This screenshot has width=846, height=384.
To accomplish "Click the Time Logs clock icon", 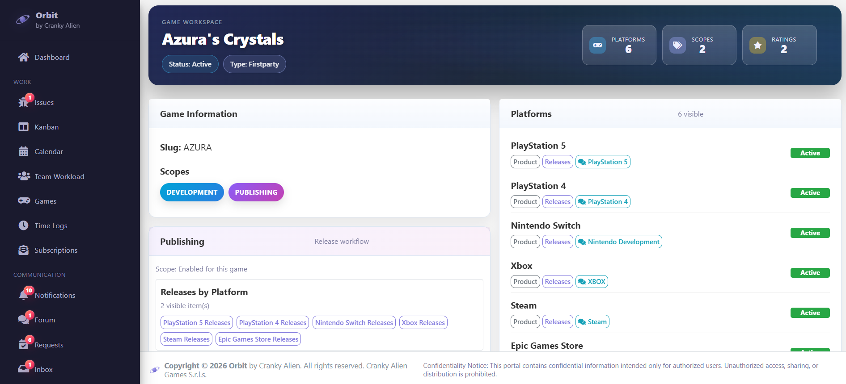I will 23,225.
